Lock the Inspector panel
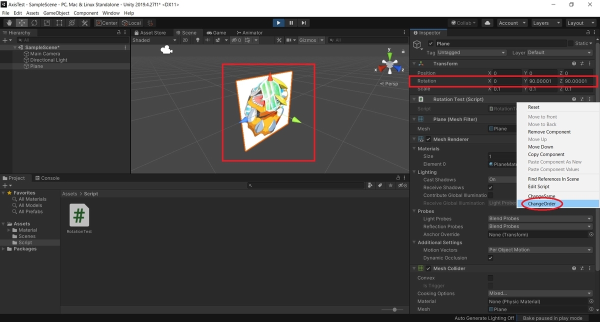600x322 pixels. point(587,32)
